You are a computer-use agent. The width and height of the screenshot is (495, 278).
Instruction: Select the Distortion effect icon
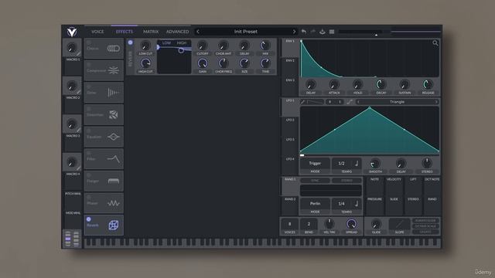coord(114,115)
